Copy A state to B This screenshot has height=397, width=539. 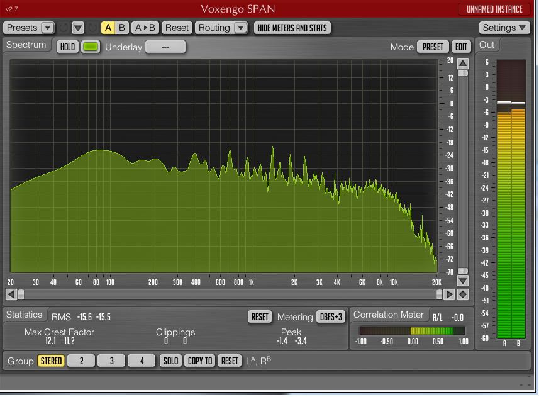click(145, 28)
